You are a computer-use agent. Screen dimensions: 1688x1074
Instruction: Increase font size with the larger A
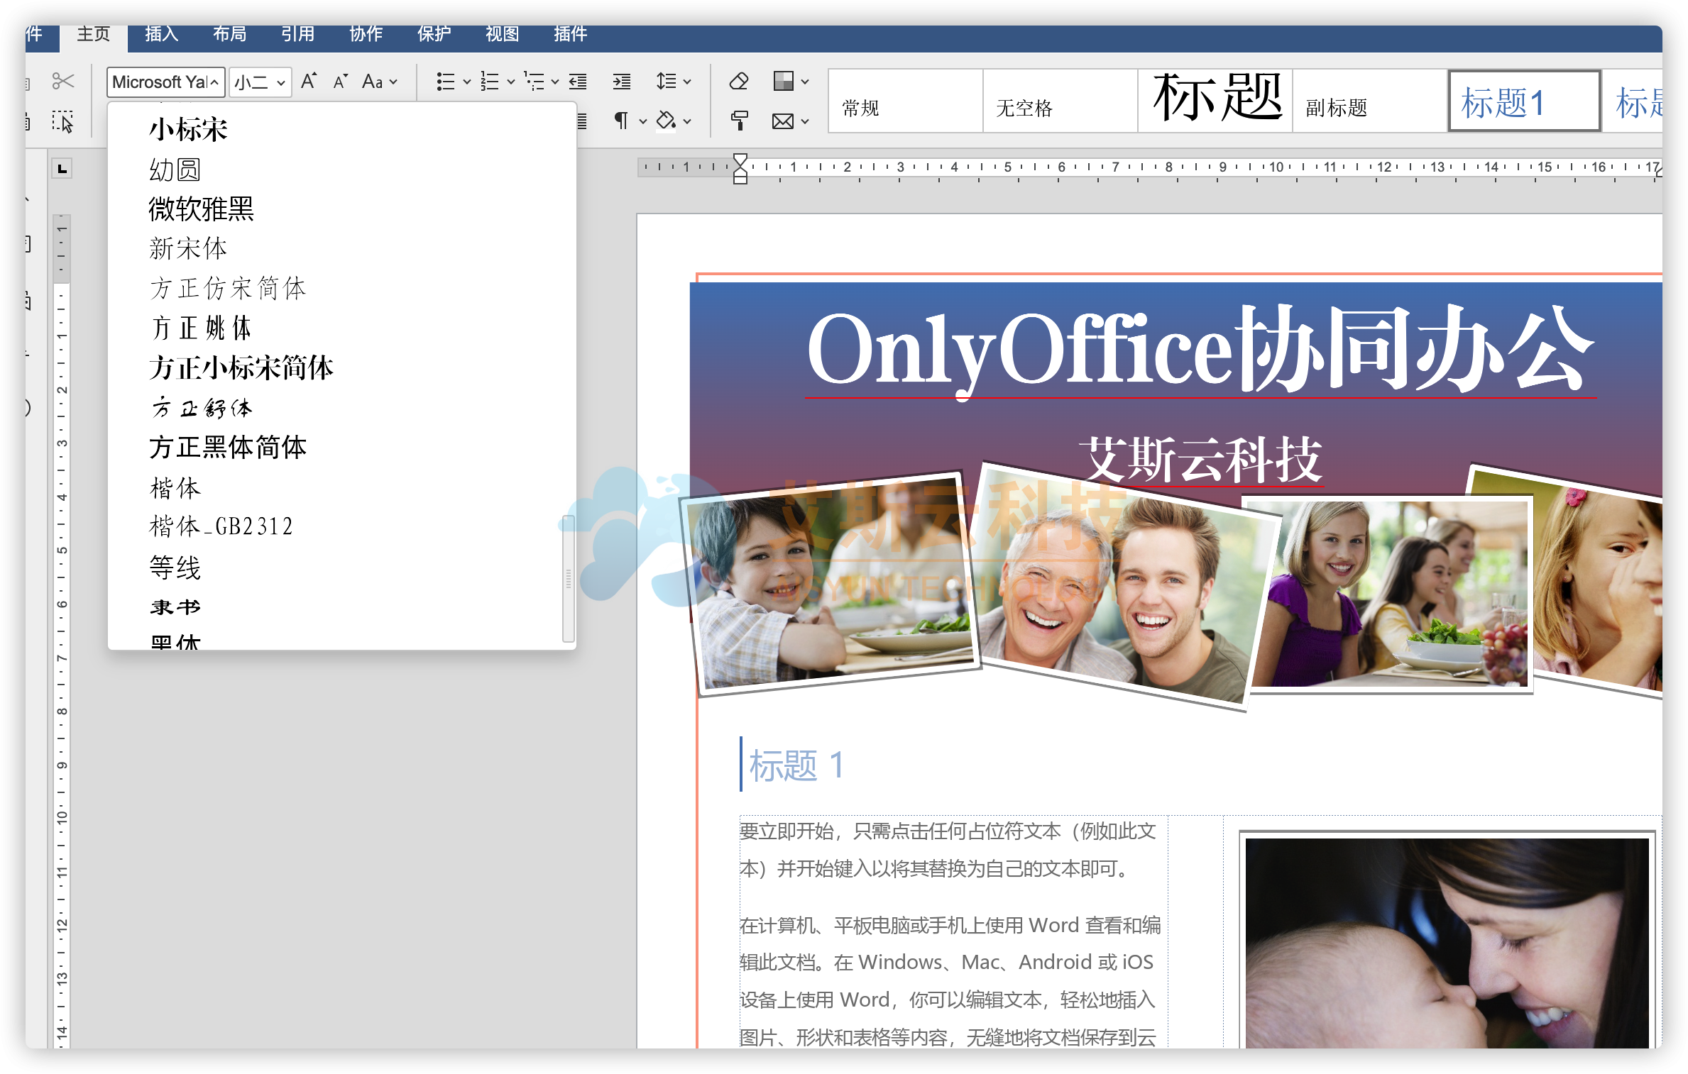point(308,82)
